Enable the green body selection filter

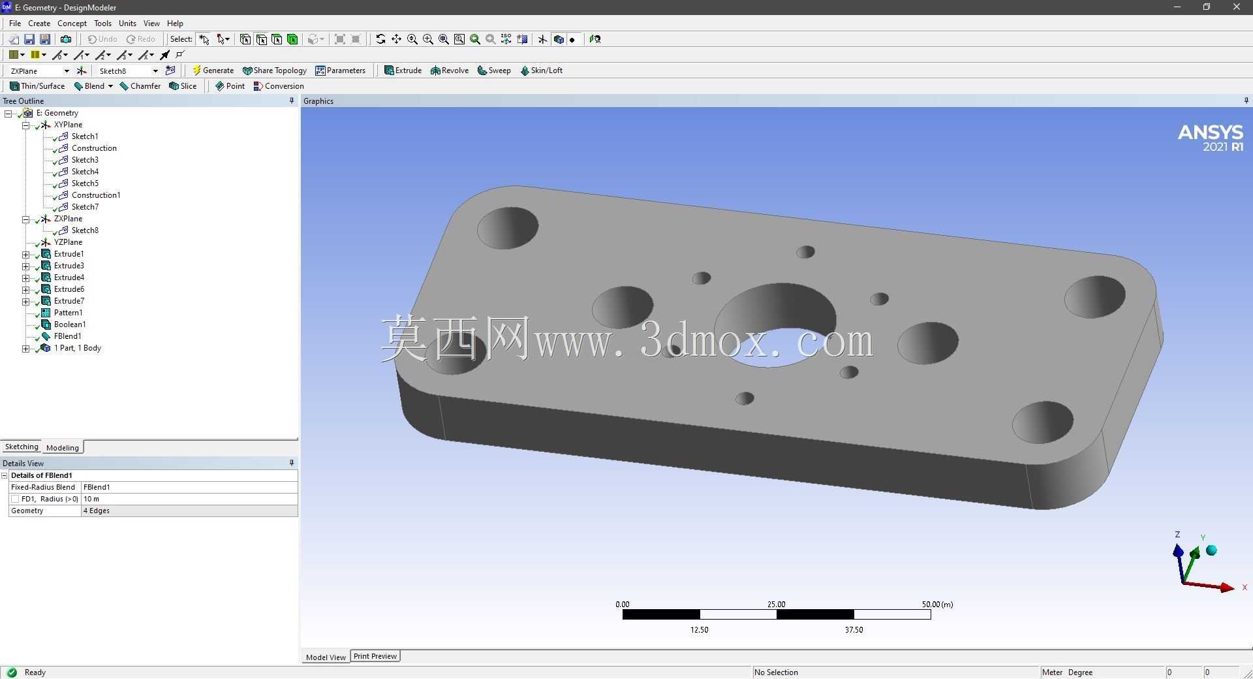pyautogui.click(x=292, y=39)
